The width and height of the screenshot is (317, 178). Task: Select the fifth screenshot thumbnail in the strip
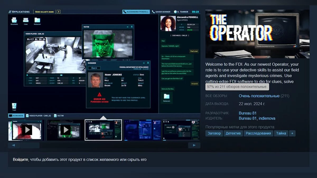[181, 130]
